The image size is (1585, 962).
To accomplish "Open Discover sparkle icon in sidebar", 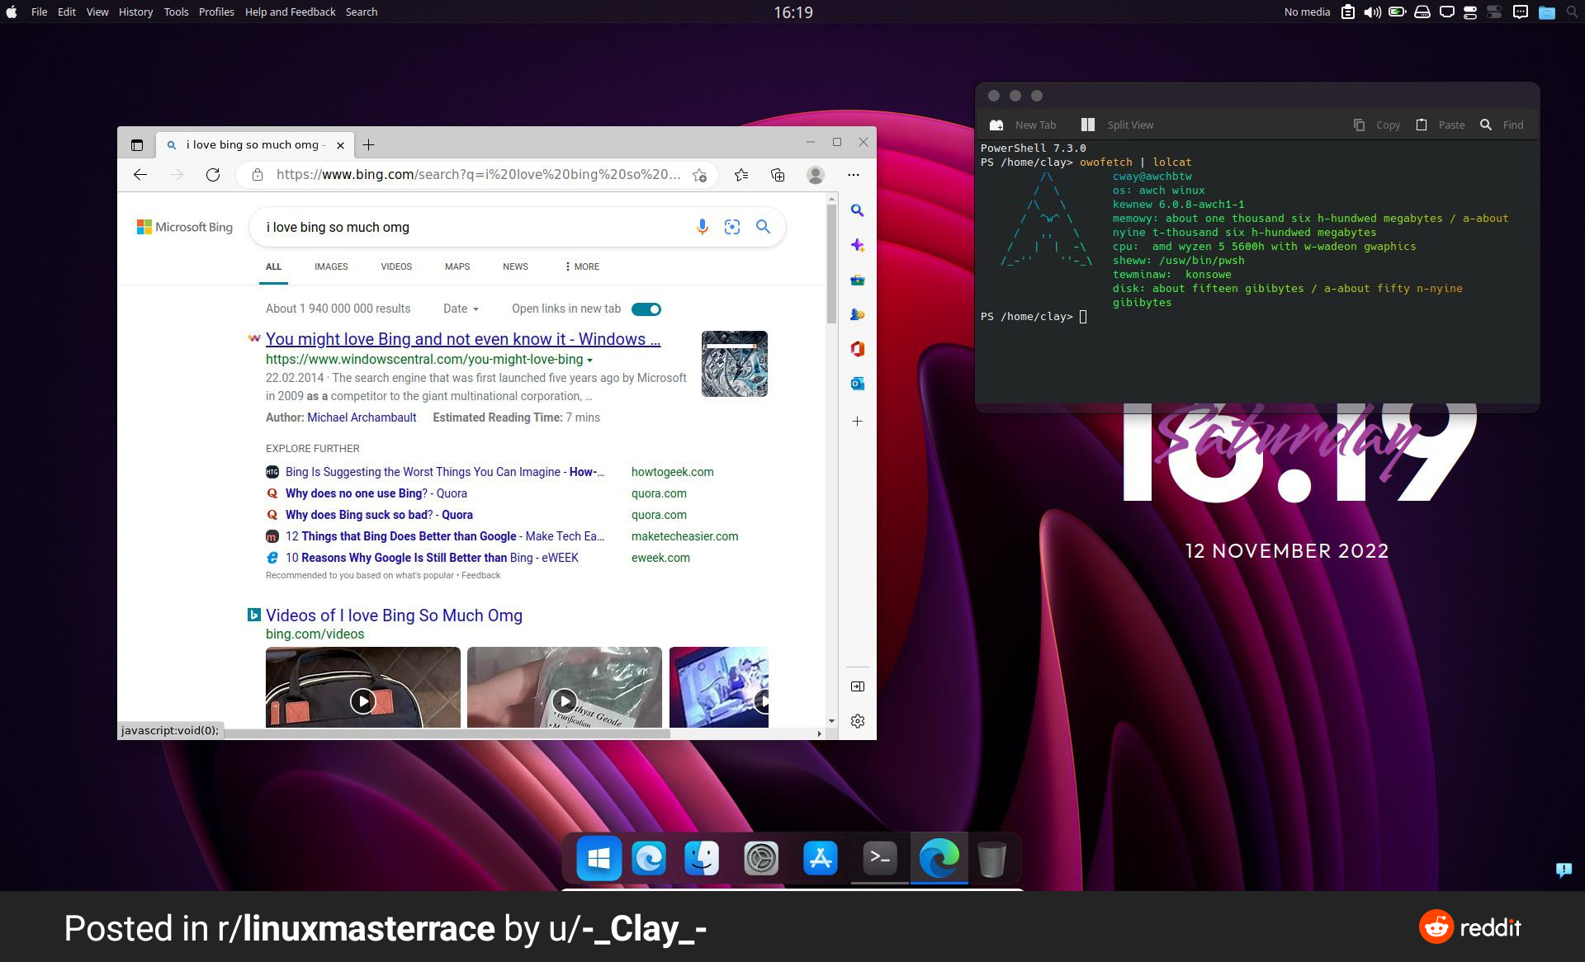I will click(x=858, y=246).
